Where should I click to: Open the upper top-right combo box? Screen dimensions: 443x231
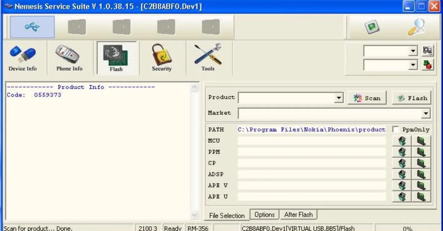413,51
